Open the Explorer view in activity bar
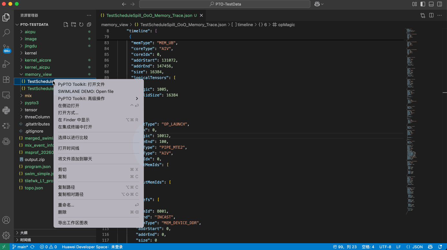Image resolution: width=447 pixels, height=250 pixels. (6, 17)
